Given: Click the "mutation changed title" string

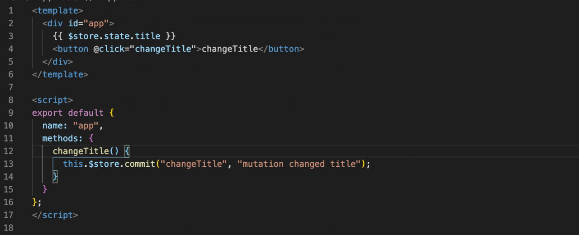Looking at the screenshot, I should pos(299,164).
